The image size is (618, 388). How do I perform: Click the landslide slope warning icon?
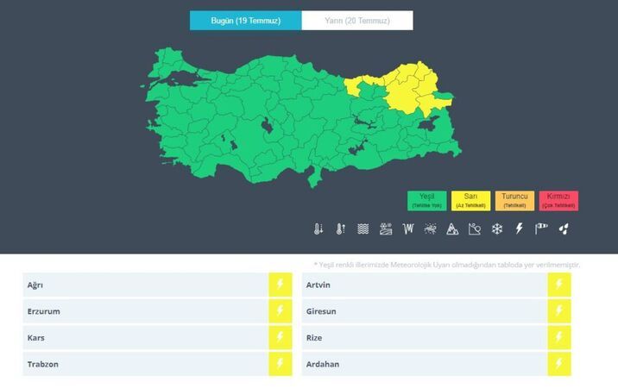(x=475, y=228)
